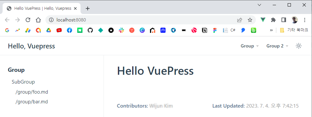Open the 기타 북마크 bookmarks folder

coord(294,30)
